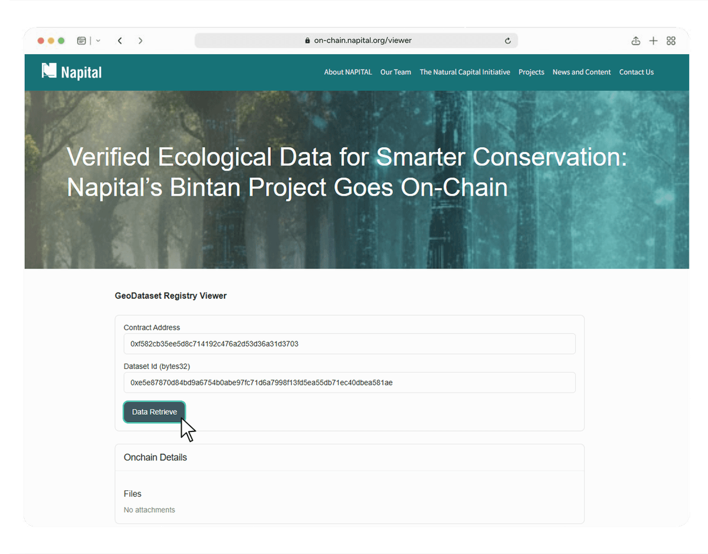Open the Projects menu item
This screenshot has width=708, height=554.
click(531, 72)
